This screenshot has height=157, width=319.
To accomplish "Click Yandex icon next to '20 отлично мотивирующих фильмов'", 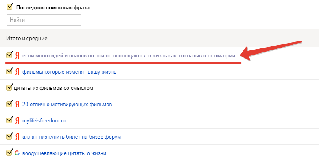I will pyautogui.click(x=17, y=105).
